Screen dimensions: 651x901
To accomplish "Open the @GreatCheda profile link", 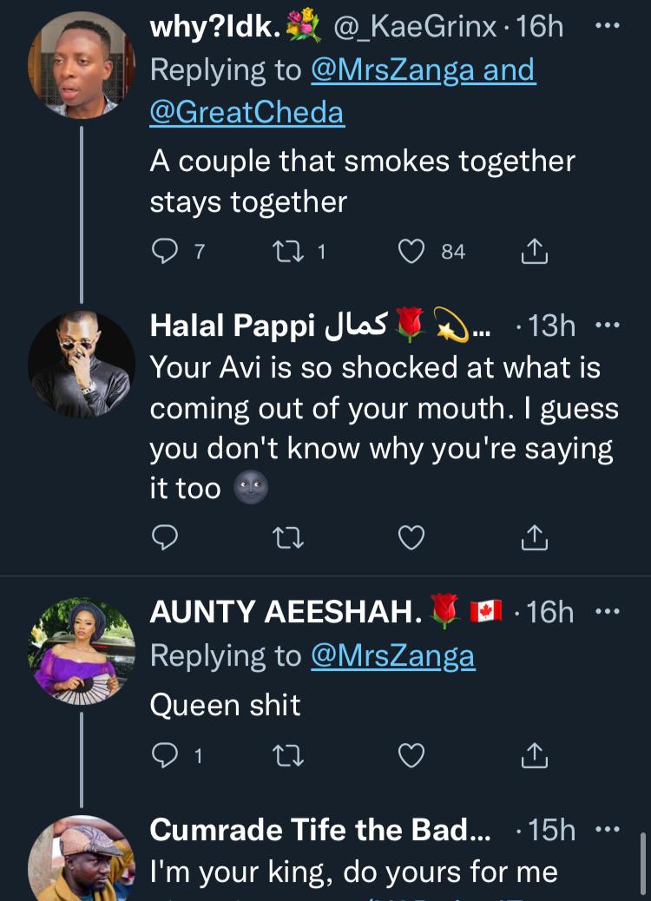I will point(247,113).
